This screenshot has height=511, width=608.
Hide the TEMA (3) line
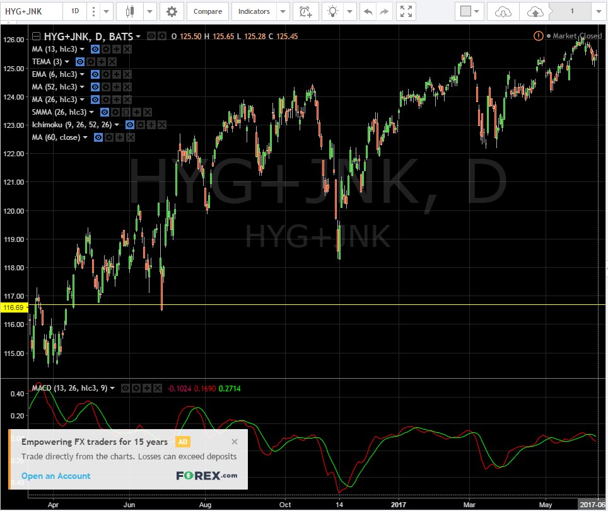80,62
